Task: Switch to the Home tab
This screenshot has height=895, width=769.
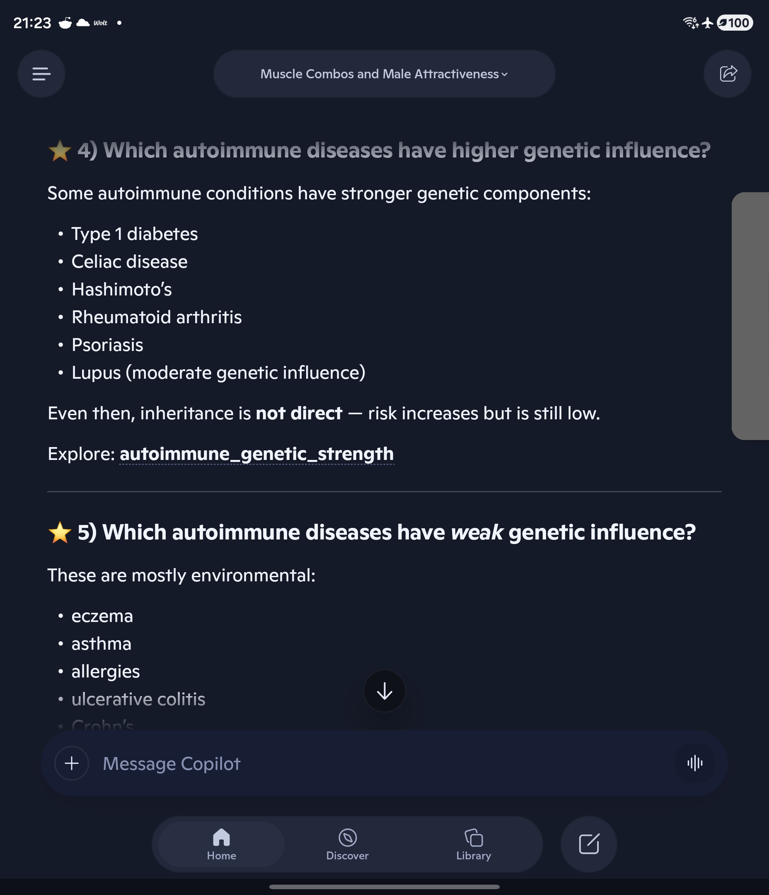Action: point(221,844)
